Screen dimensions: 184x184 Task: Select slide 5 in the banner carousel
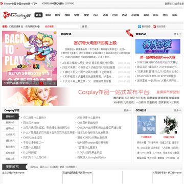tap(54, 83)
